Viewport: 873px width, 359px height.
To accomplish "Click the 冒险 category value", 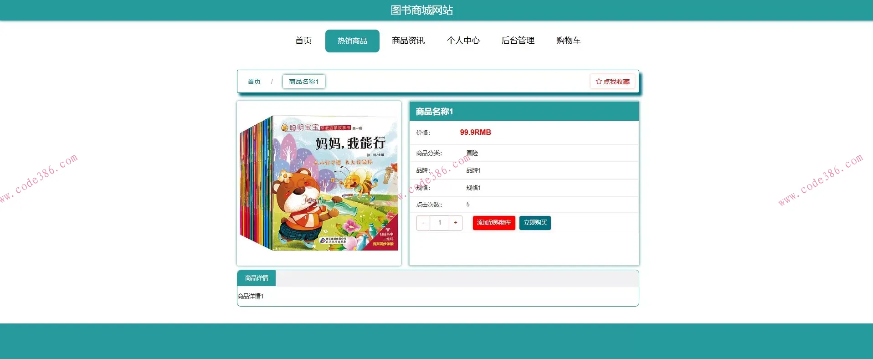I will coord(472,153).
